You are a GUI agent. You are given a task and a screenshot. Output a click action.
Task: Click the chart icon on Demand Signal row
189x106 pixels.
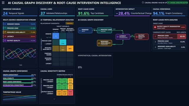click(x=5, y=24)
